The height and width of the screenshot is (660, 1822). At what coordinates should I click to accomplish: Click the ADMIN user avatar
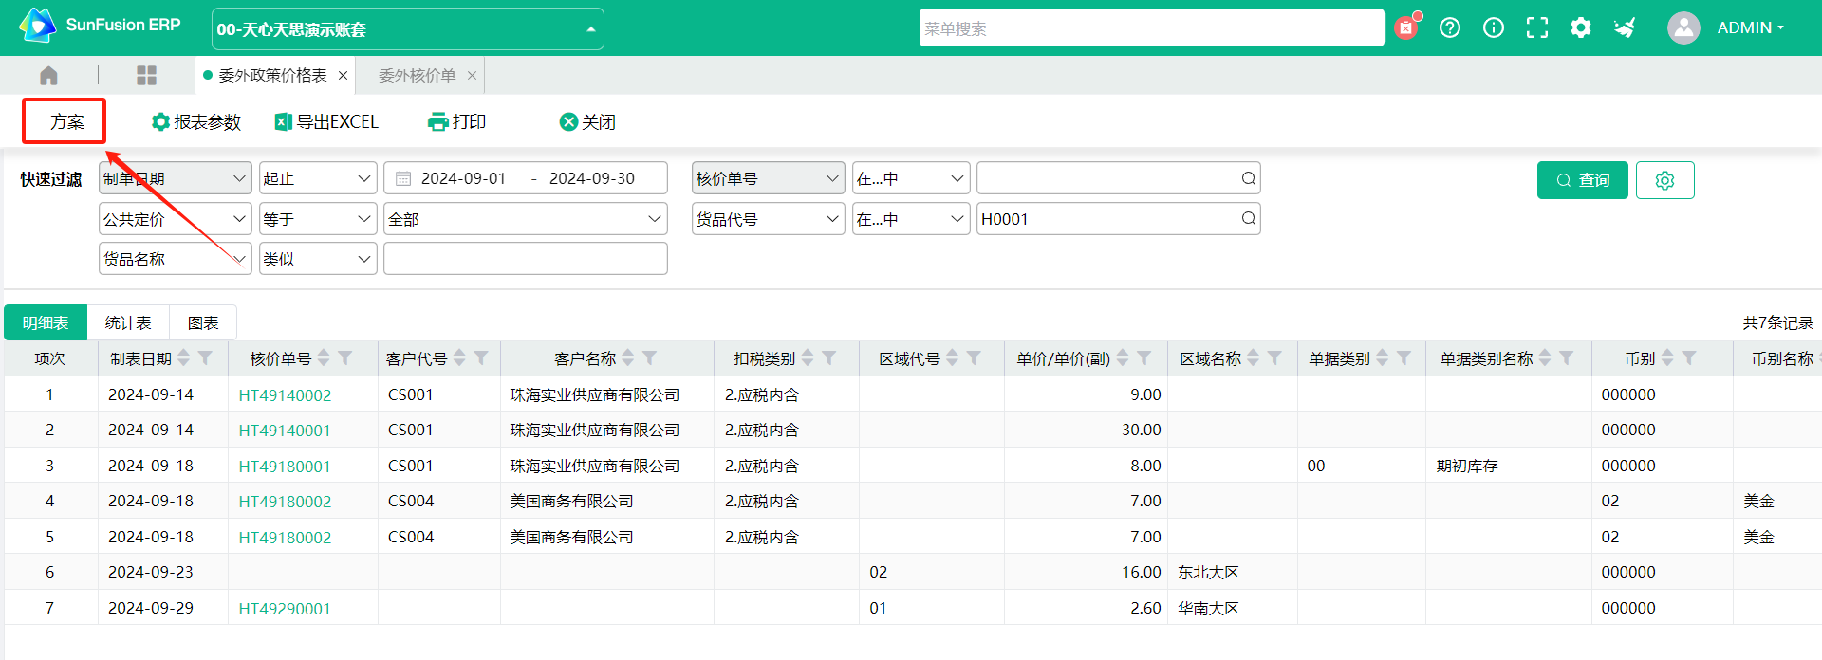click(x=1683, y=27)
